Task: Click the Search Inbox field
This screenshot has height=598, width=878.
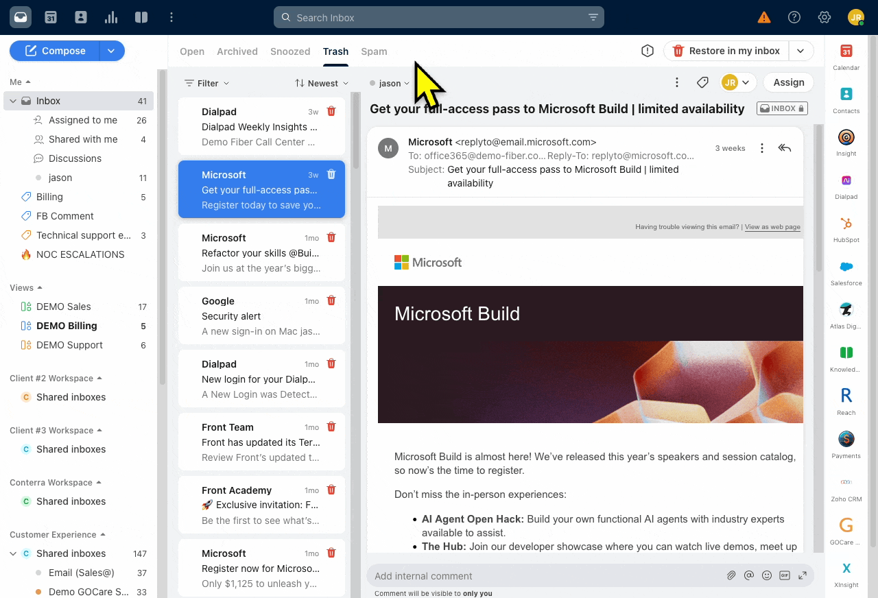Action: click(x=439, y=17)
